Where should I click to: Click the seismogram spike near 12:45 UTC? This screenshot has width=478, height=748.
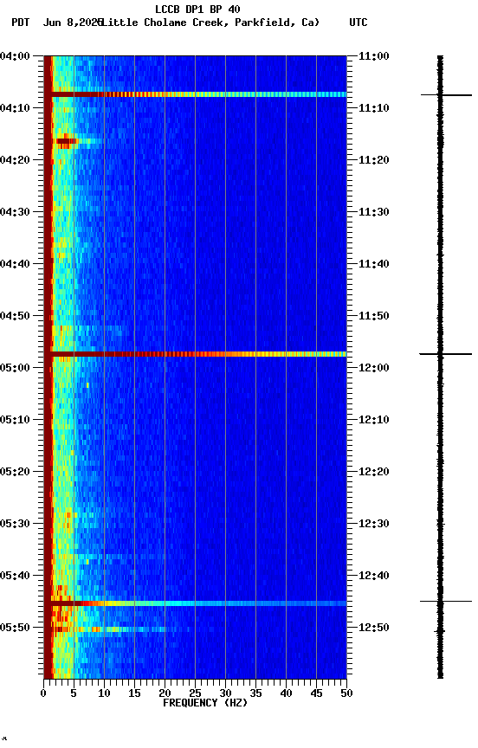pyautogui.click(x=446, y=601)
